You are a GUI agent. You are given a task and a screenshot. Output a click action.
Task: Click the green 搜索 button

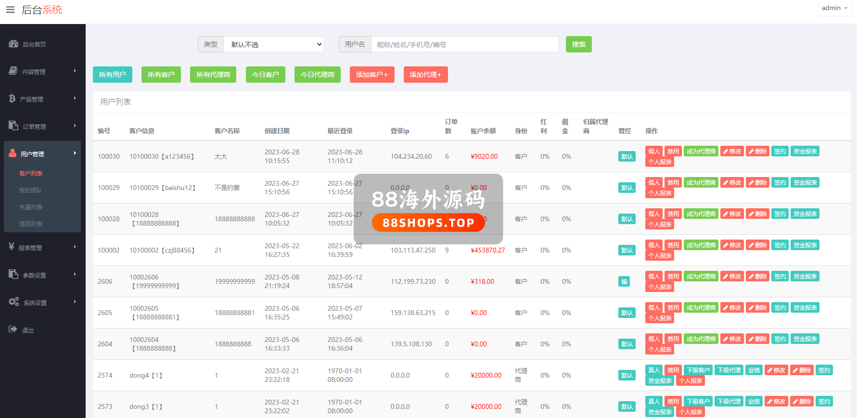tap(578, 44)
